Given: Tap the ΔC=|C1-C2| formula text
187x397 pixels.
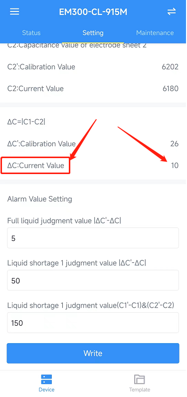Looking at the screenshot, I should point(26,122).
